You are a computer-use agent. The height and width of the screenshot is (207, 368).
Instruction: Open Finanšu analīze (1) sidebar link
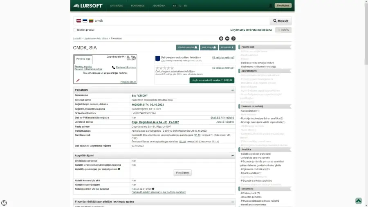click(251, 173)
